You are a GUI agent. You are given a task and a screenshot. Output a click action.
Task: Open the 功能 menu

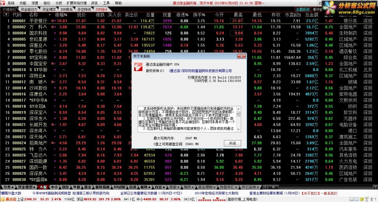coord(23,3)
